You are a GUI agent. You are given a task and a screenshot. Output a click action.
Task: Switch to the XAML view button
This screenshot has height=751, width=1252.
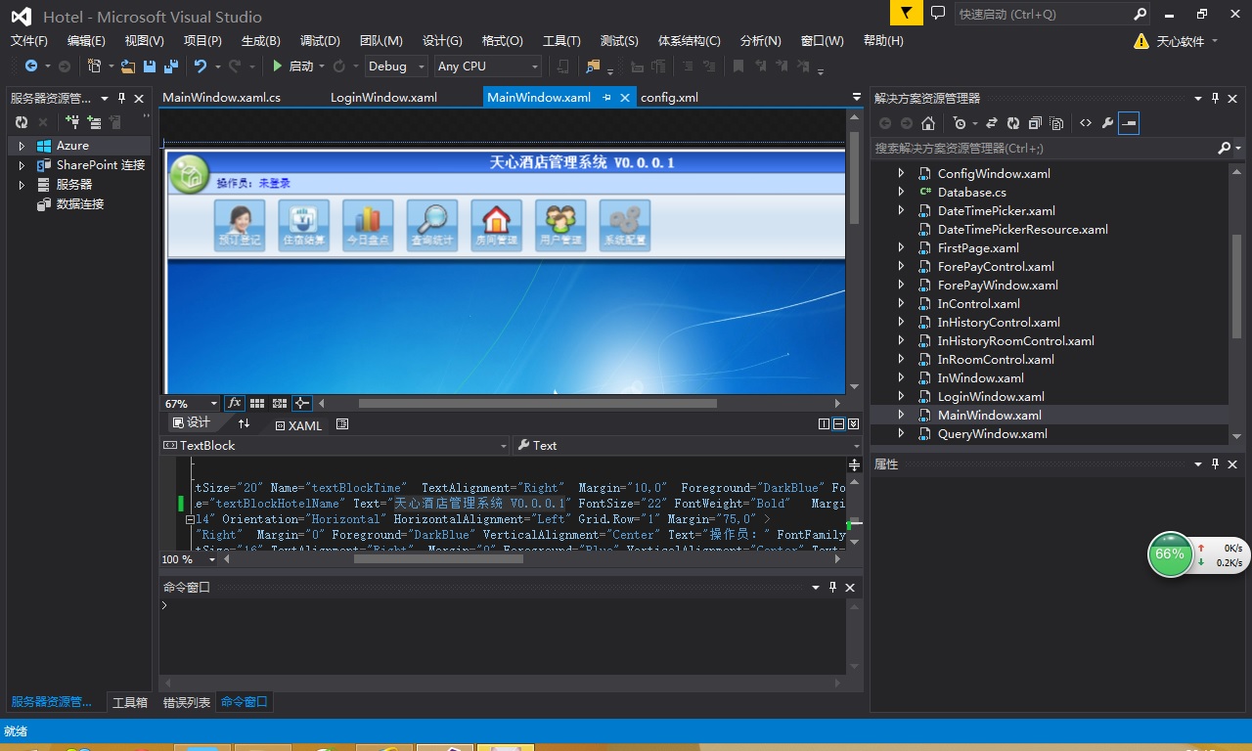click(x=298, y=425)
